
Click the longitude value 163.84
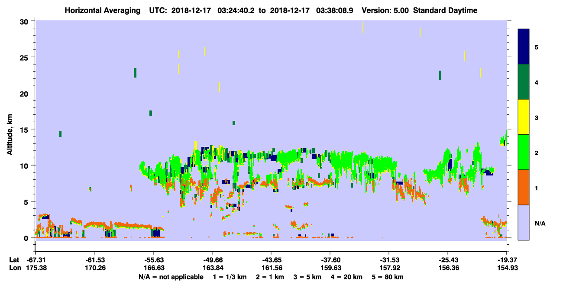click(x=212, y=268)
